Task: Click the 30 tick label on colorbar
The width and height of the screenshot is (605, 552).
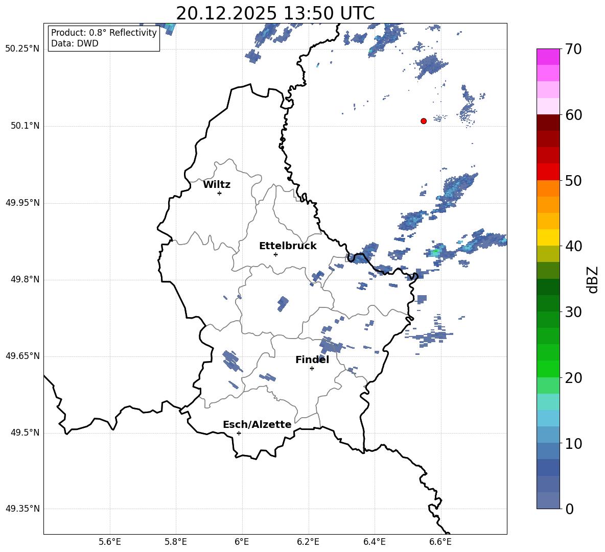Action: click(573, 312)
